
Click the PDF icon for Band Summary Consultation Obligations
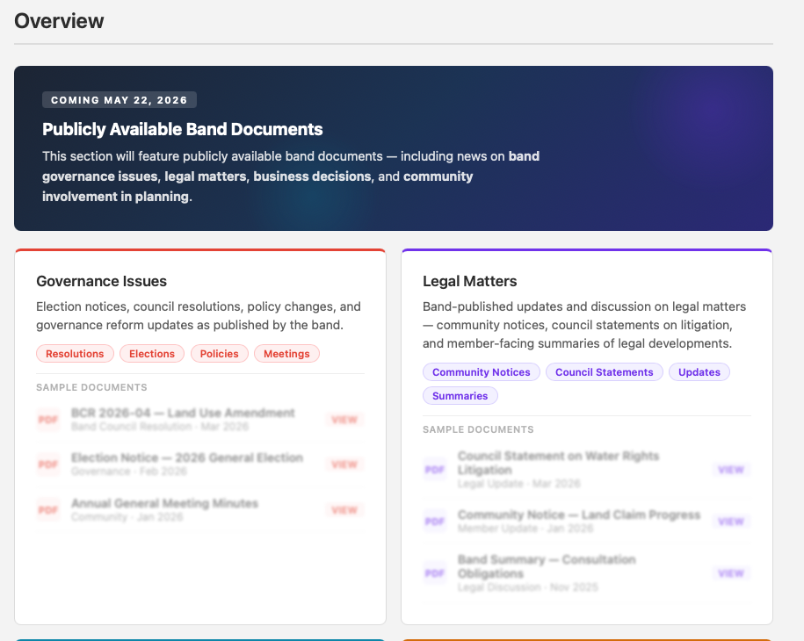[x=434, y=573]
